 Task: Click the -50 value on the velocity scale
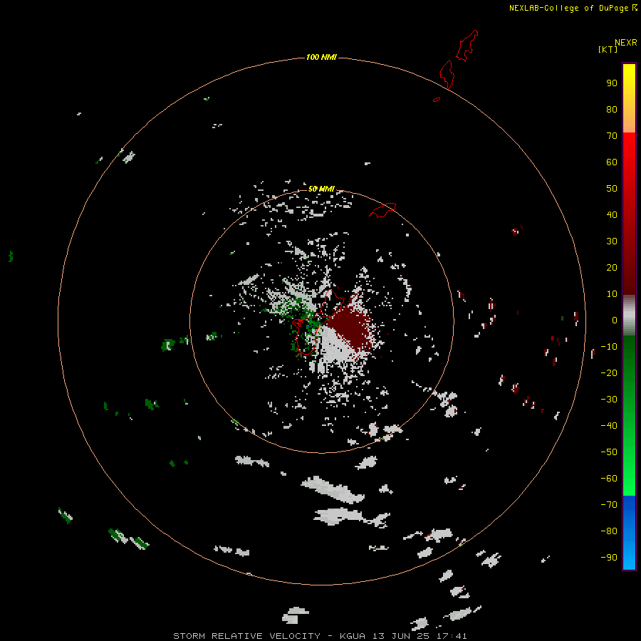pos(609,452)
